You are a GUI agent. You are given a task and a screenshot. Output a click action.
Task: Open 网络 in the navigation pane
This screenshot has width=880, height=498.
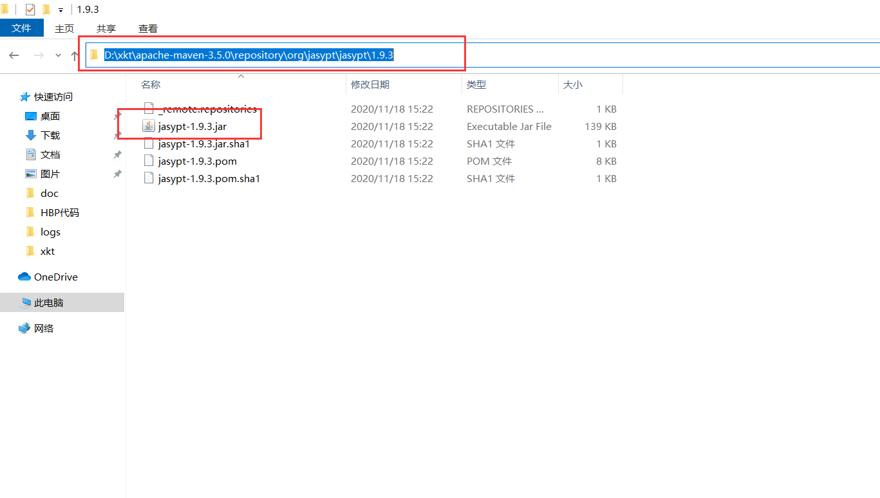point(44,328)
